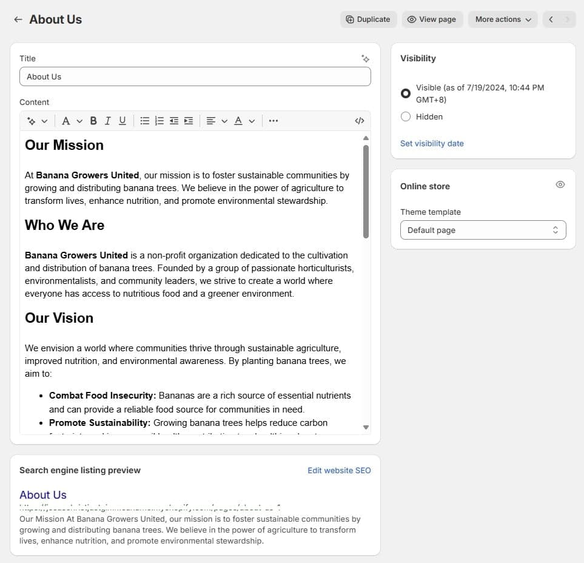Image resolution: width=584 pixels, height=563 pixels.
Task: Expand the AI generate options arrow
Action: point(44,121)
